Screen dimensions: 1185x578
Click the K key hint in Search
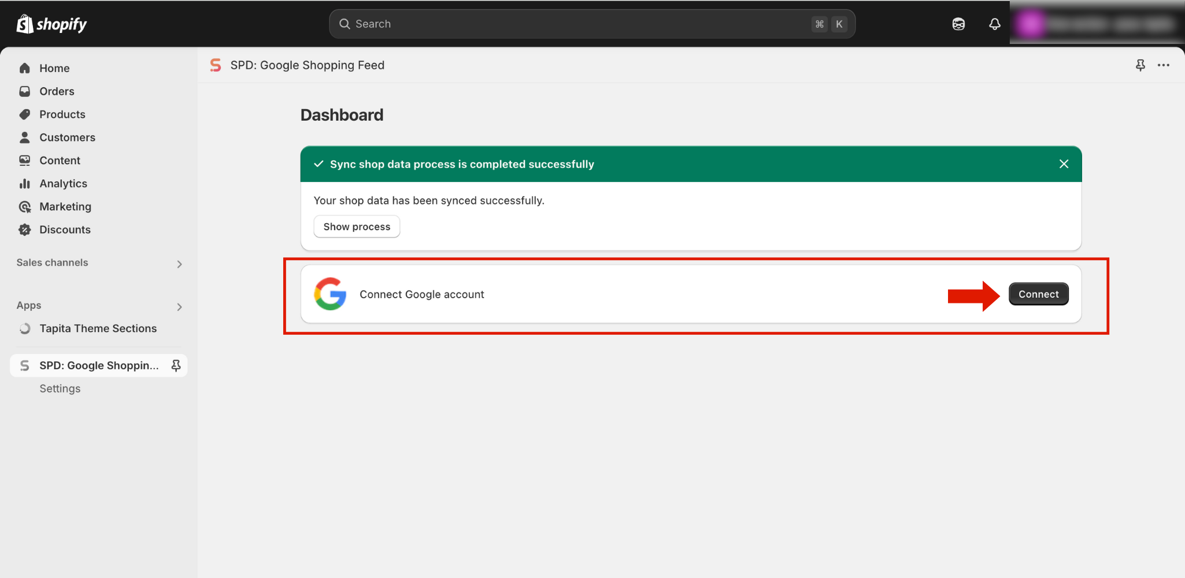click(x=839, y=24)
